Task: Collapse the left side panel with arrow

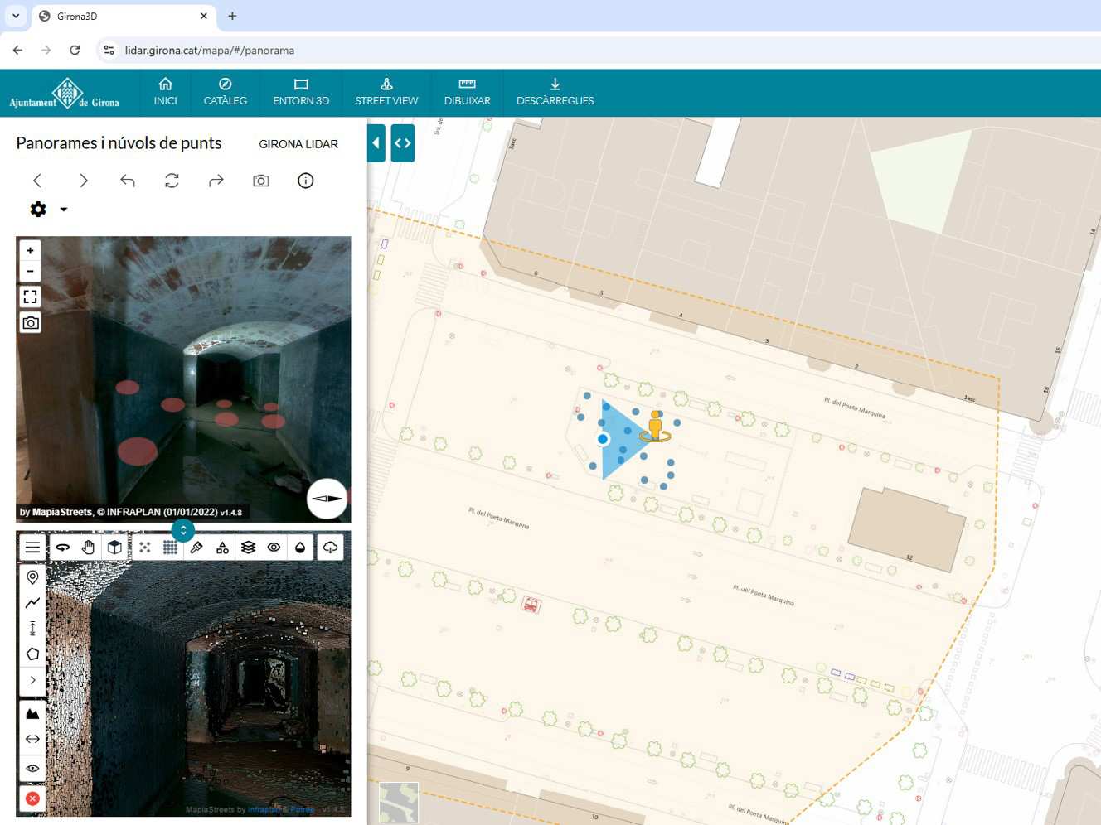Action: click(376, 143)
